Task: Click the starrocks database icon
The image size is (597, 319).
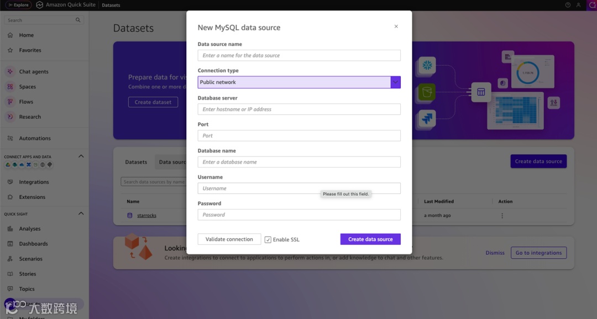Action: 130,216
